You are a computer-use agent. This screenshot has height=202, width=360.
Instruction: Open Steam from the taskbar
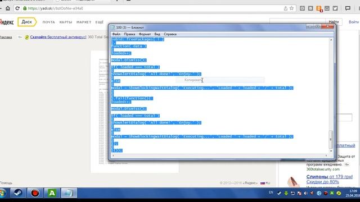point(17,193)
